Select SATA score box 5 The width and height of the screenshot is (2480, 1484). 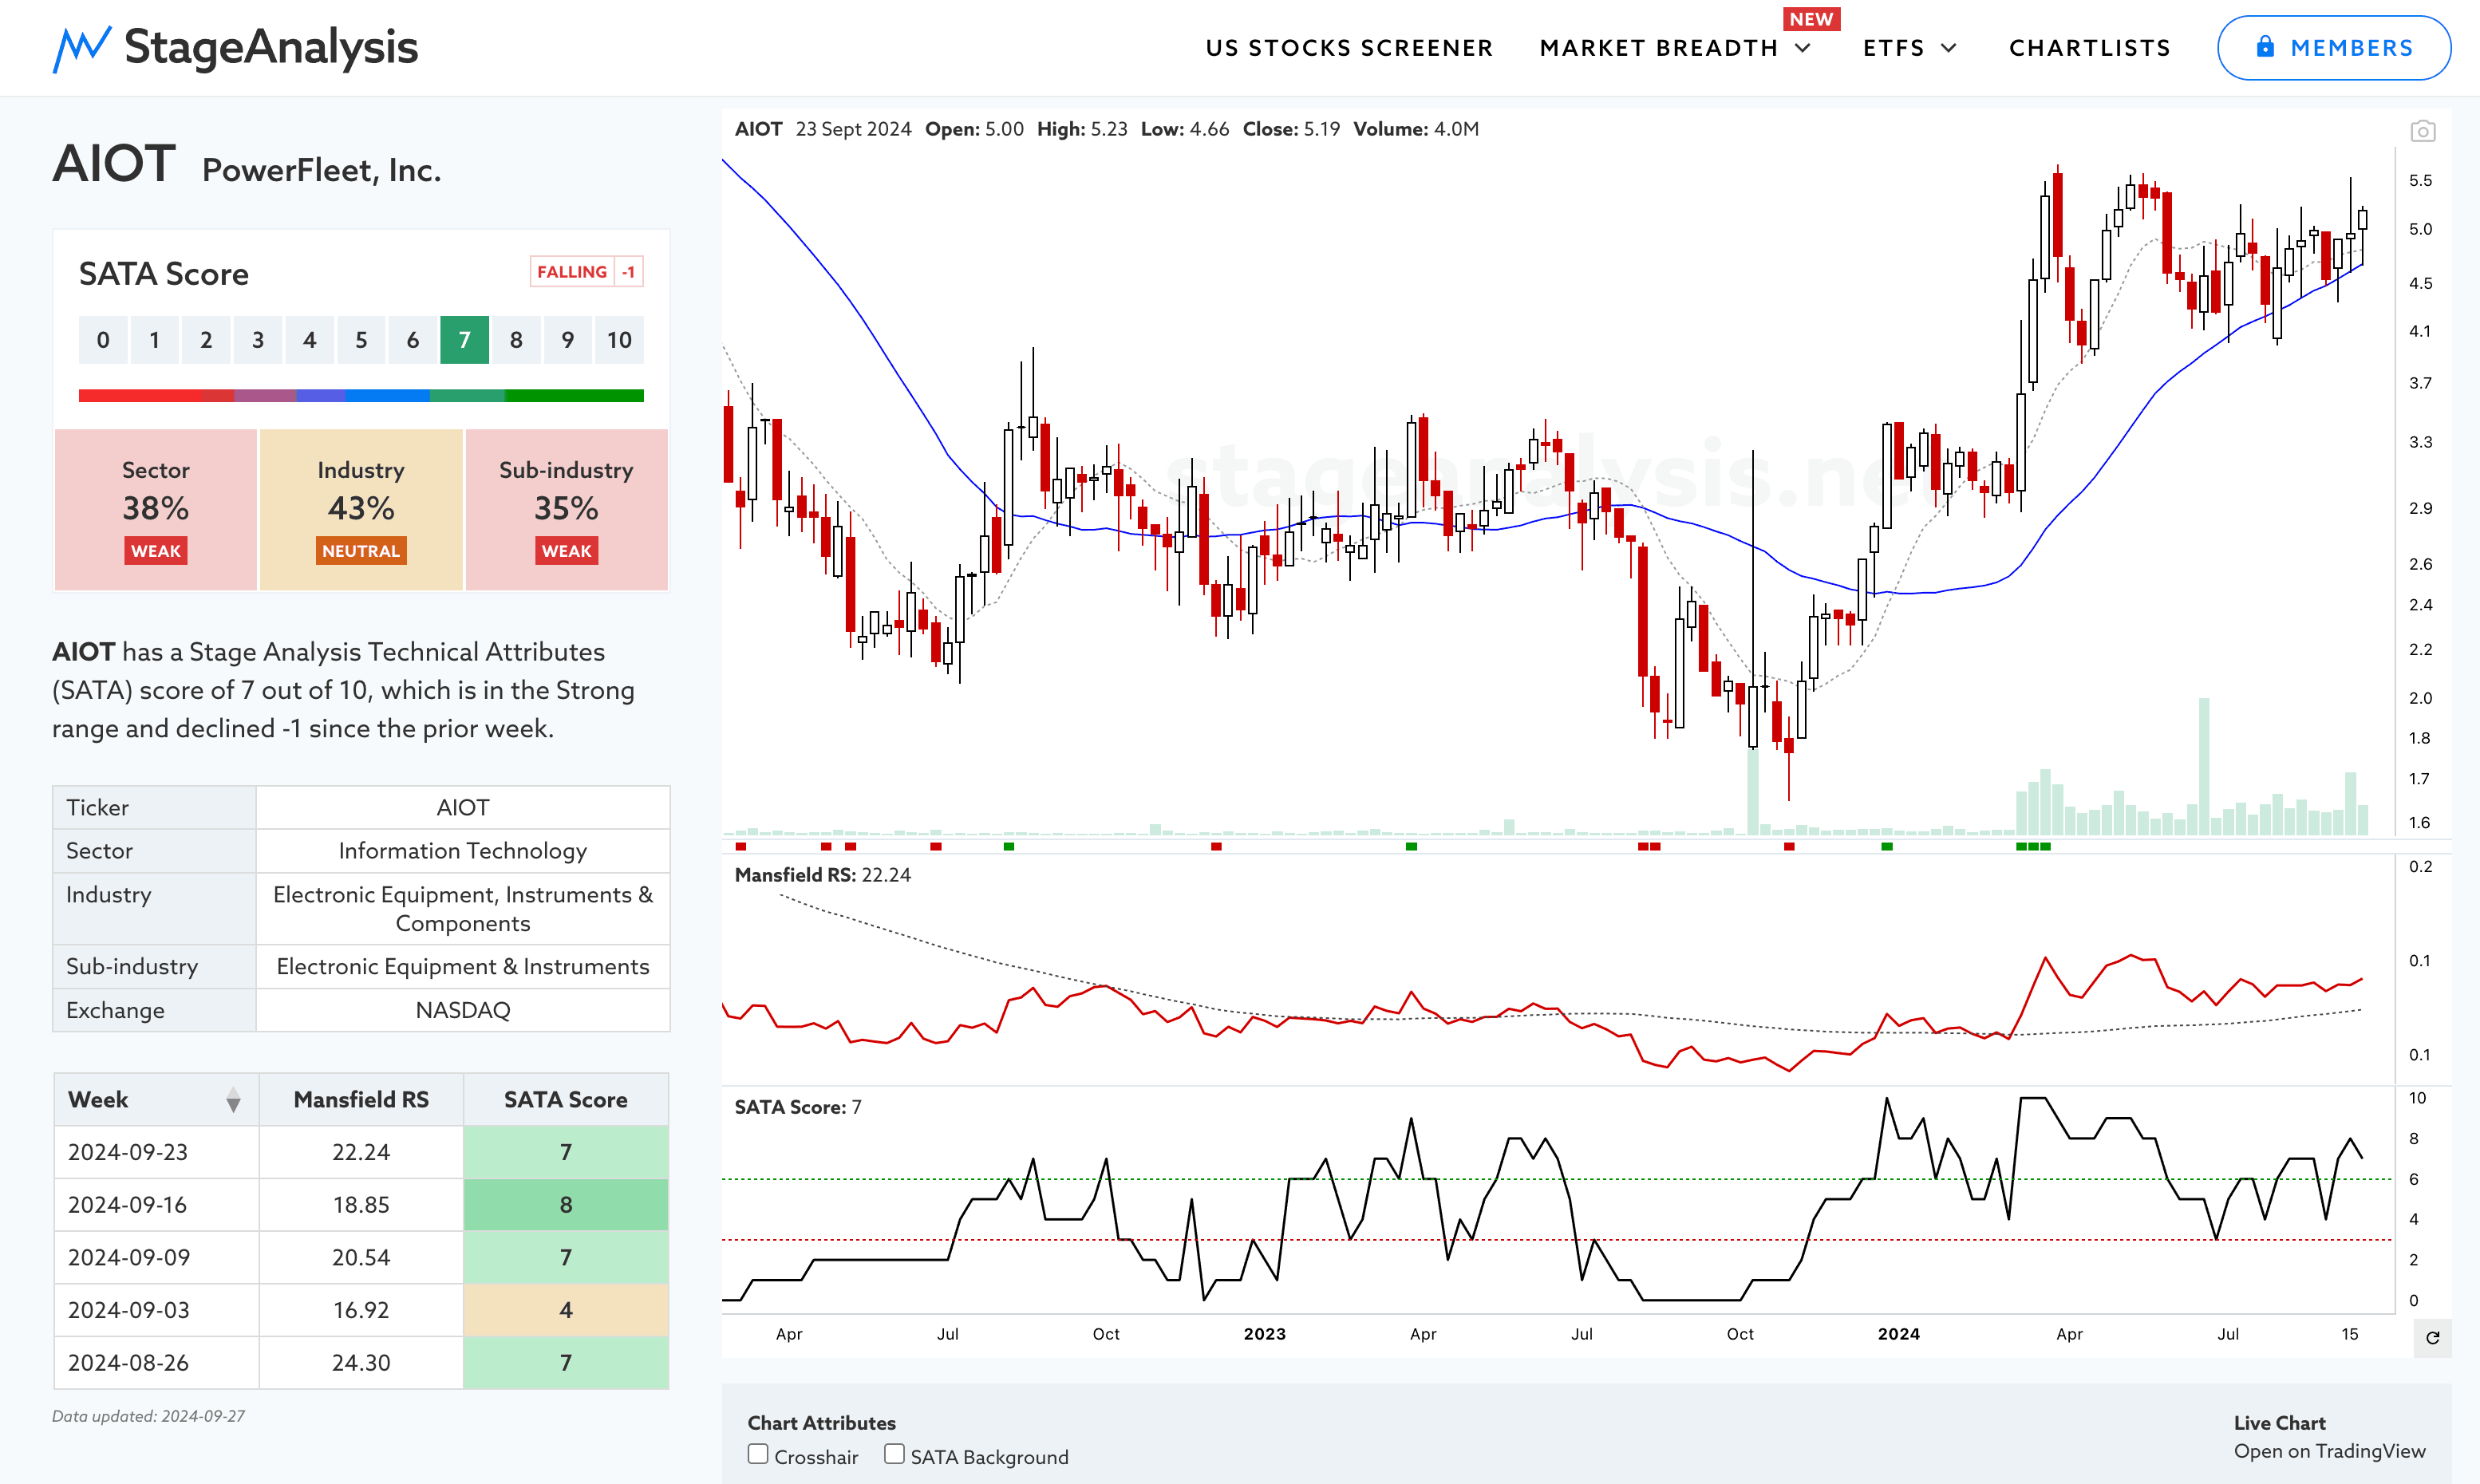point(361,340)
